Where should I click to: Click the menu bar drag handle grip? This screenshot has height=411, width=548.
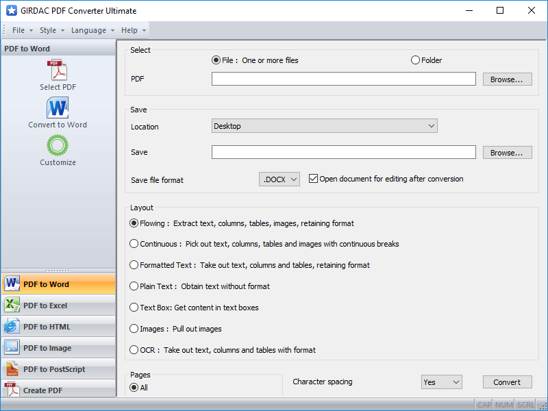pyautogui.click(x=4, y=30)
